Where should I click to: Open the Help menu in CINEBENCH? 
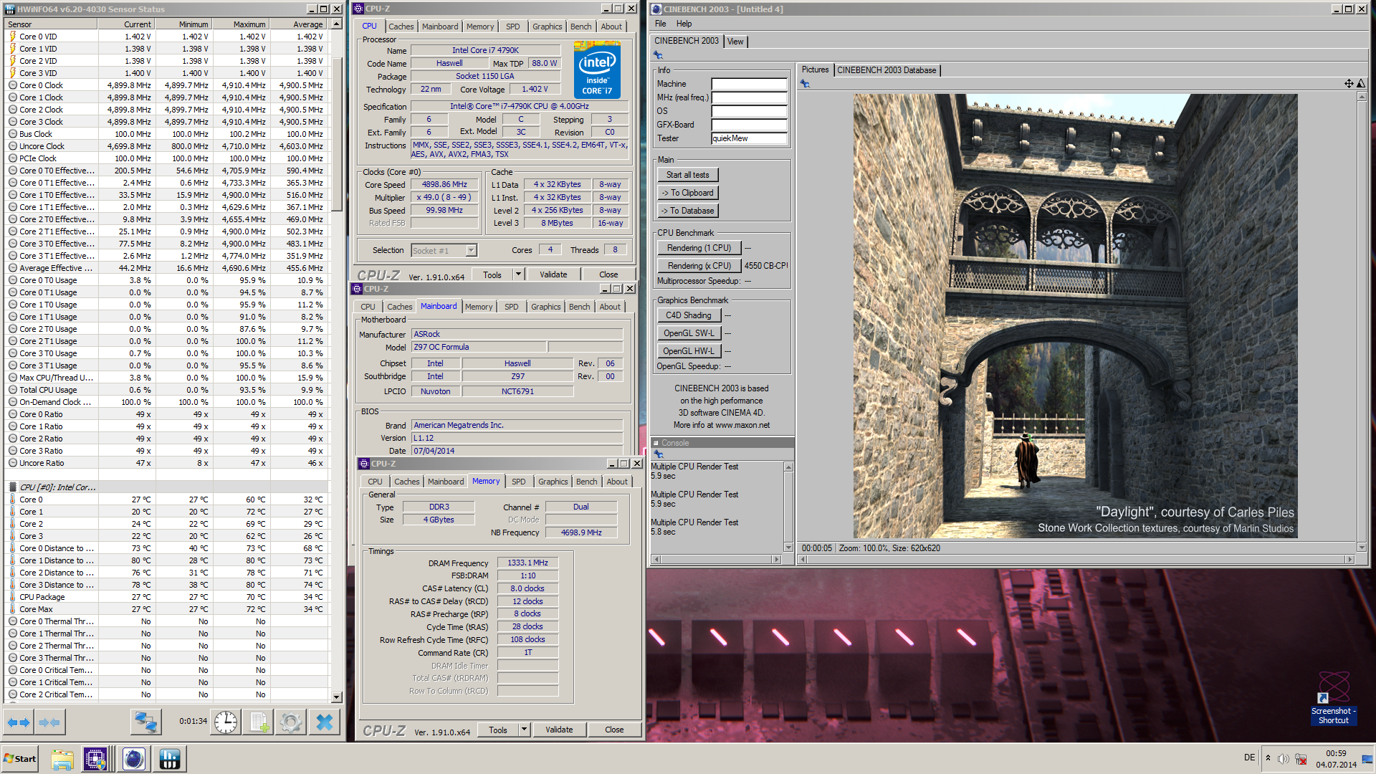click(684, 24)
